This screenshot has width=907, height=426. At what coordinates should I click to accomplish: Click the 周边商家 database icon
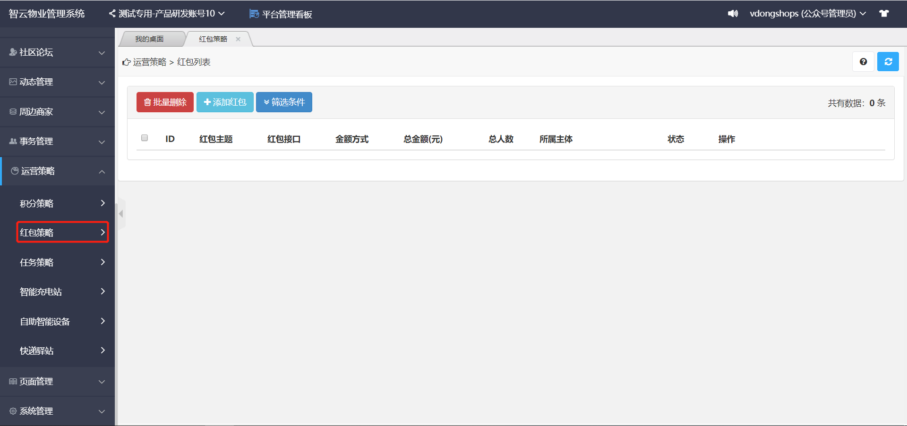[x=13, y=112]
